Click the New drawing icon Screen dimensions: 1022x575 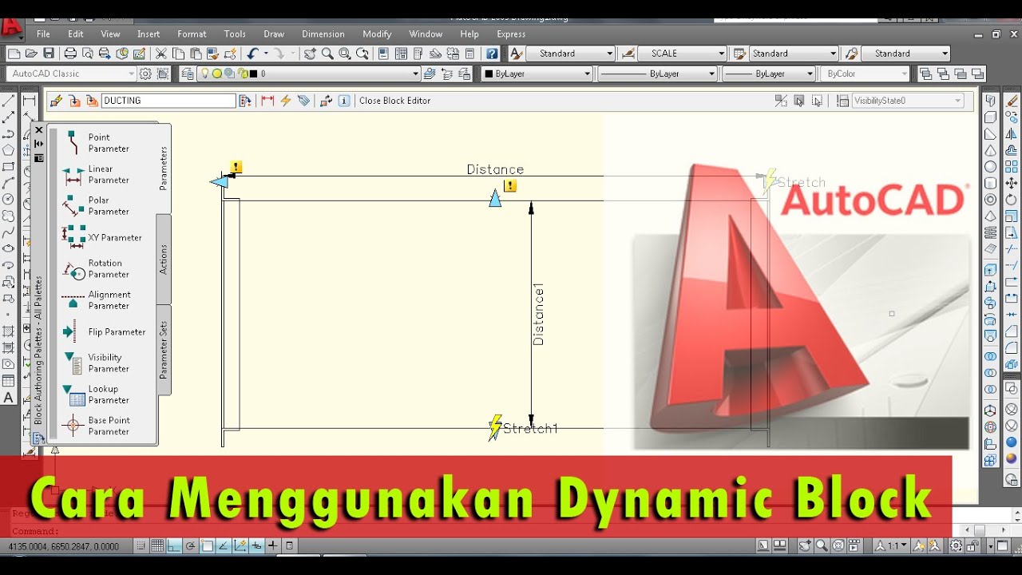14,54
